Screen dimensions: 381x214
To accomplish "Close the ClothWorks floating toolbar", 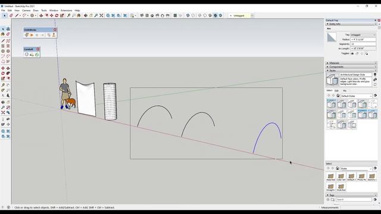I will click(55, 30).
